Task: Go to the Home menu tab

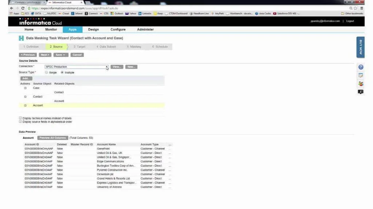Action: point(29,30)
